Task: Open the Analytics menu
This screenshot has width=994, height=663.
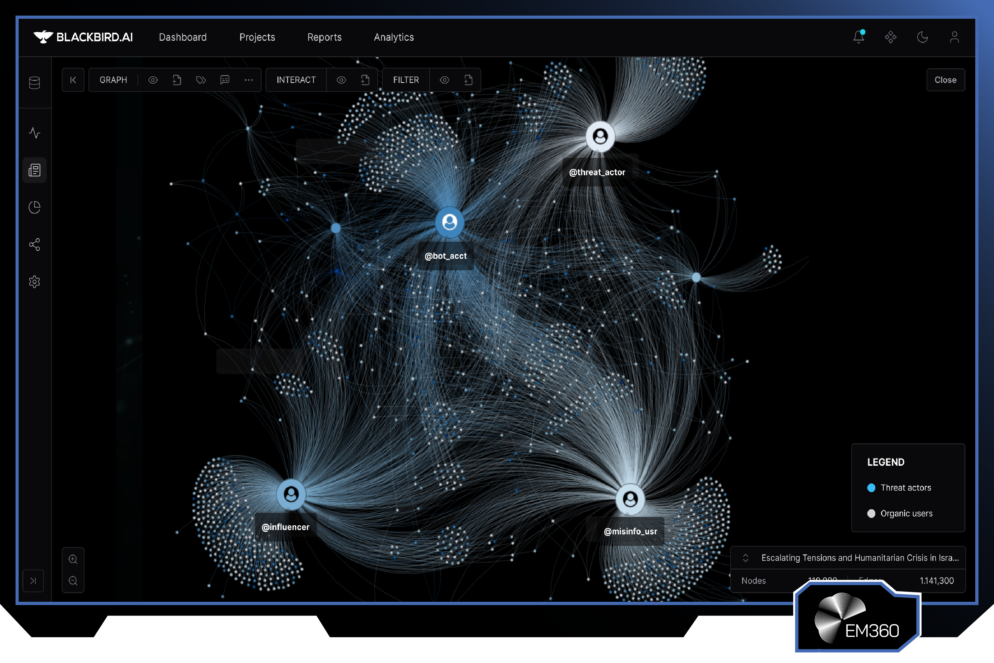Action: 394,37
